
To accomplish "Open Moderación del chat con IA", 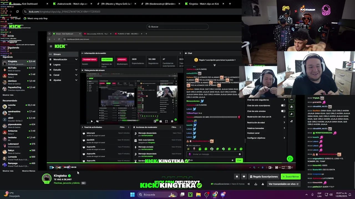I will pyautogui.click(x=266, y=117).
